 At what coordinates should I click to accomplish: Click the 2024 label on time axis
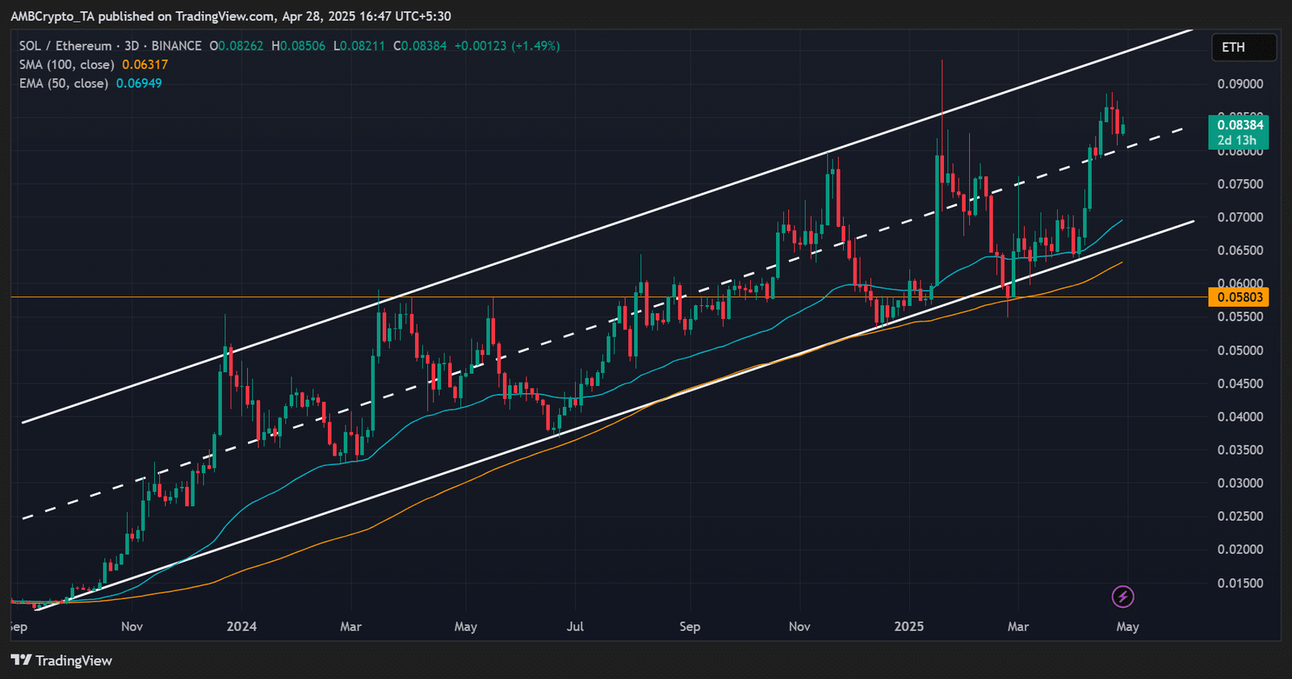coord(241,627)
